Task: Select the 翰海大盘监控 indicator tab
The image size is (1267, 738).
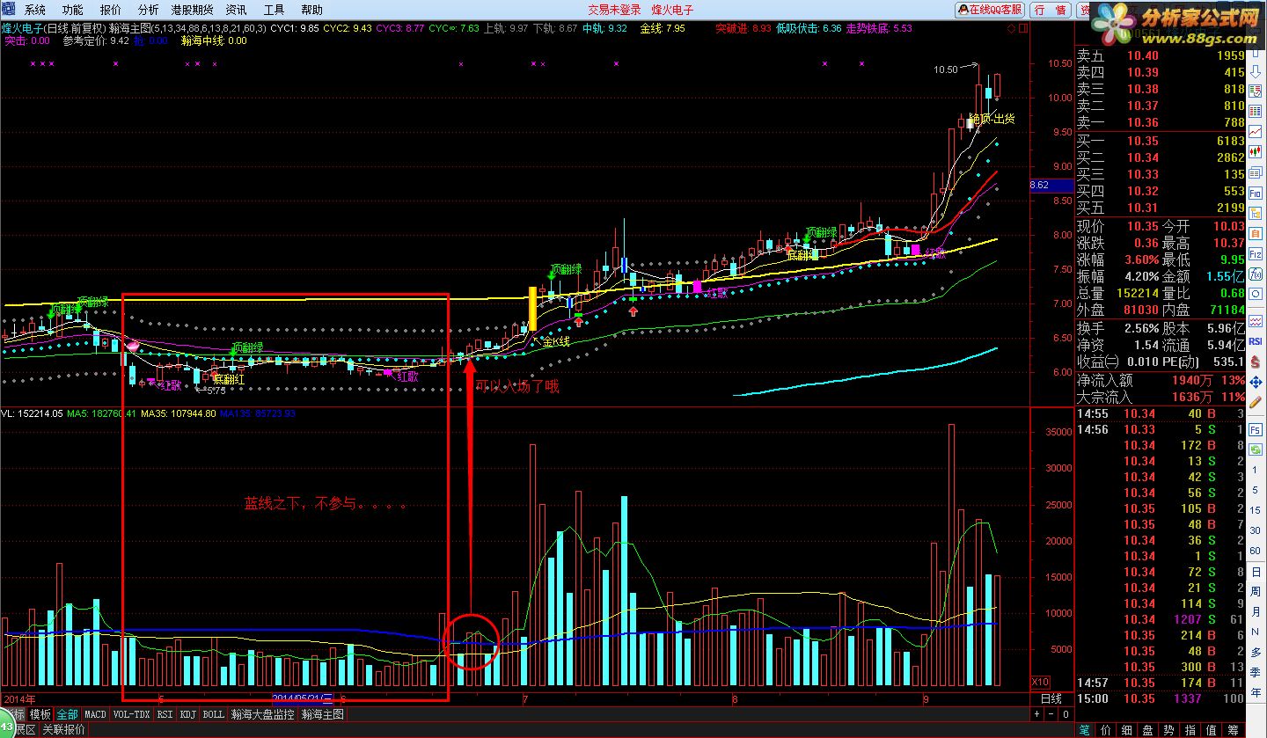Action: pyautogui.click(x=263, y=714)
